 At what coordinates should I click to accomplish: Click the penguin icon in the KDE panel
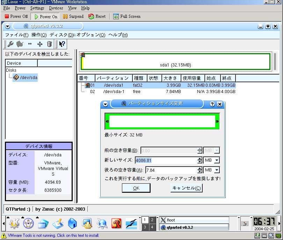pos(28,223)
